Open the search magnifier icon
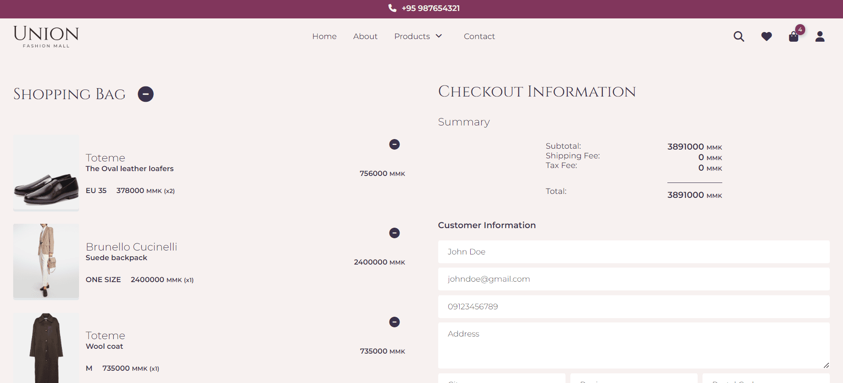843x383 pixels. 739,36
